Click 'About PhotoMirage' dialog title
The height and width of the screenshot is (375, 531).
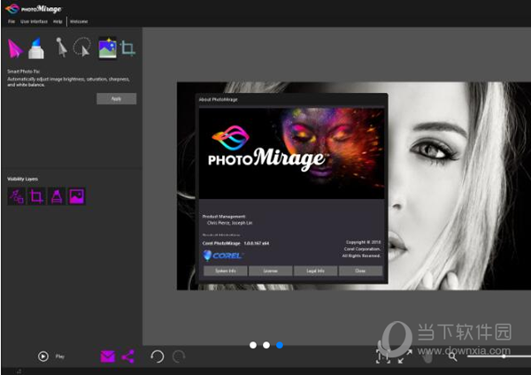[218, 100]
